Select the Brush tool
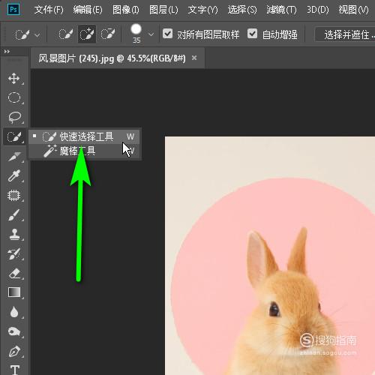The height and width of the screenshot is (375, 375). tap(14, 214)
